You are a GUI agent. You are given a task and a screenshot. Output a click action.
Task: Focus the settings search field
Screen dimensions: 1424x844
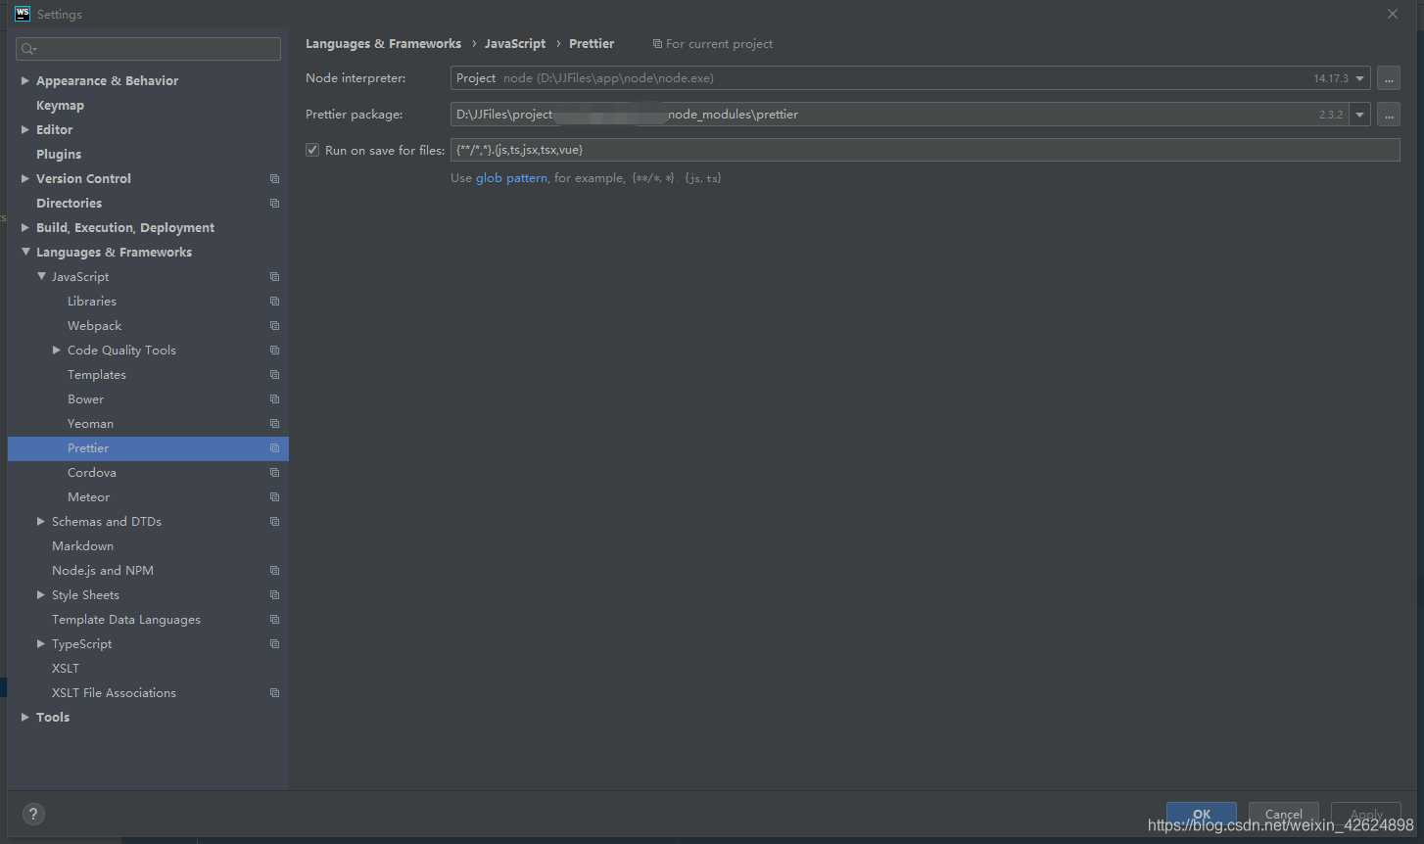coord(148,49)
